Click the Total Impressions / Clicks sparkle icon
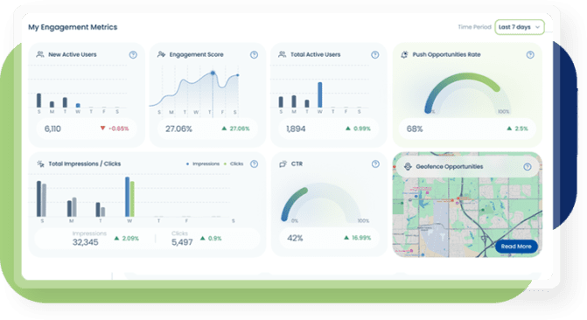 click(x=40, y=163)
